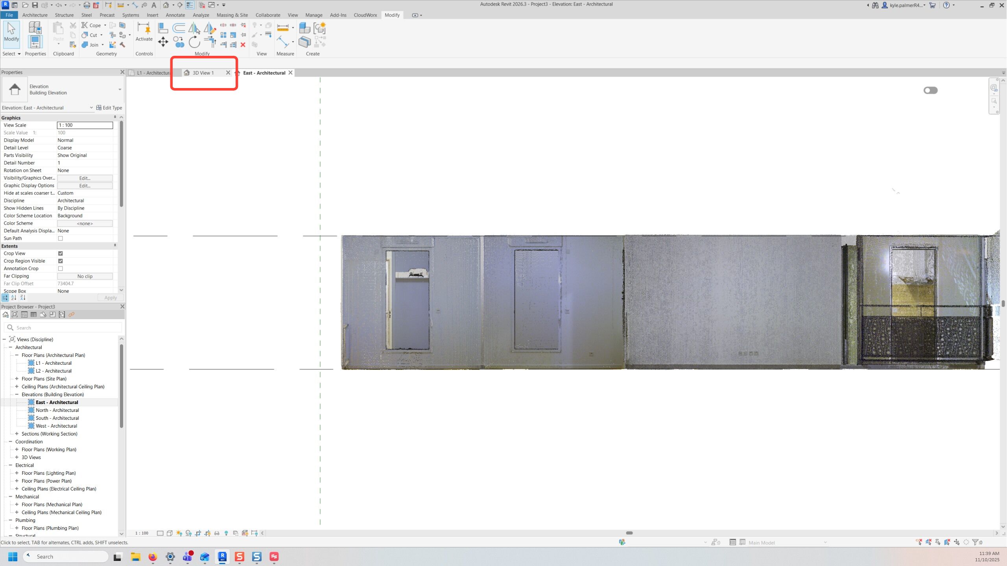Toggle Sun Path icon in view control bar
Viewport: 1007px width, 566px height.
(x=179, y=533)
